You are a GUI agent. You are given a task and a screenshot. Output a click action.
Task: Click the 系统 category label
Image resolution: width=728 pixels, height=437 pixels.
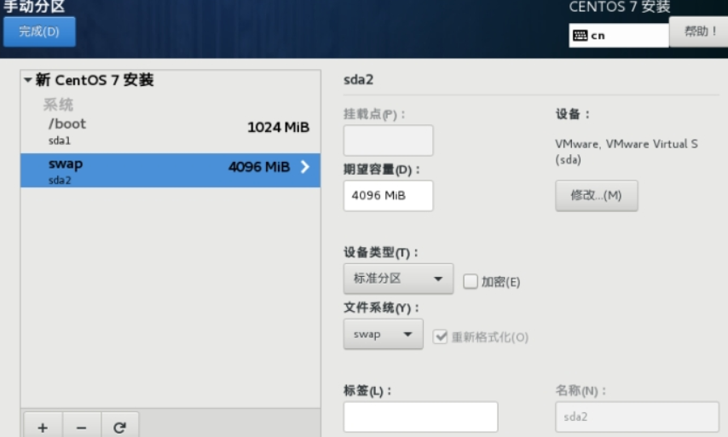(x=58, y=105)
